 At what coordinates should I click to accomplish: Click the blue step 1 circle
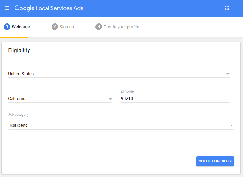click(x=7, y=27)
